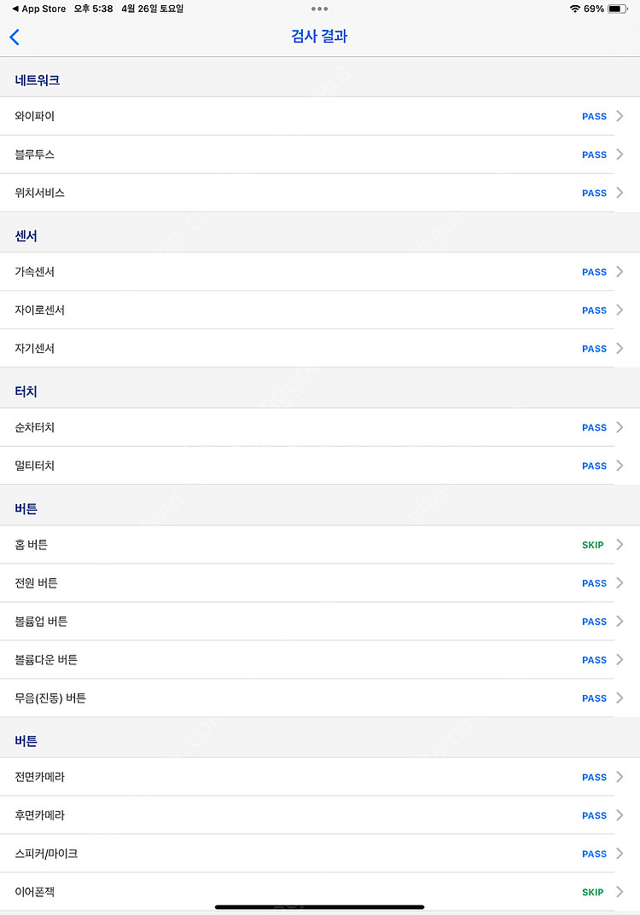Tap SKIP status on 이어폰잭
Screen dimensions: 640x915
(x=593, y=892)
